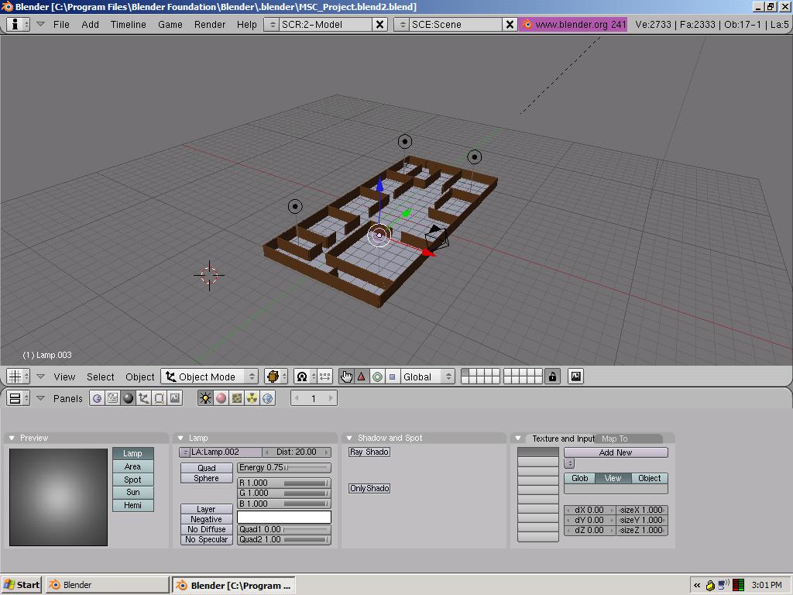The image size is (793, 595).
Task: Enable the No Specular lamp option
Action: point(206,540)
